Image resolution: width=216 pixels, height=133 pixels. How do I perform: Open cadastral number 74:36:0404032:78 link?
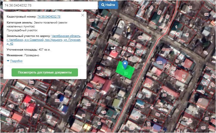49,17
